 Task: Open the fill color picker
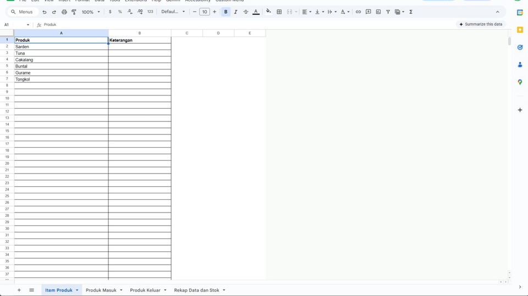pyautogui.click(x=268, y=12)
